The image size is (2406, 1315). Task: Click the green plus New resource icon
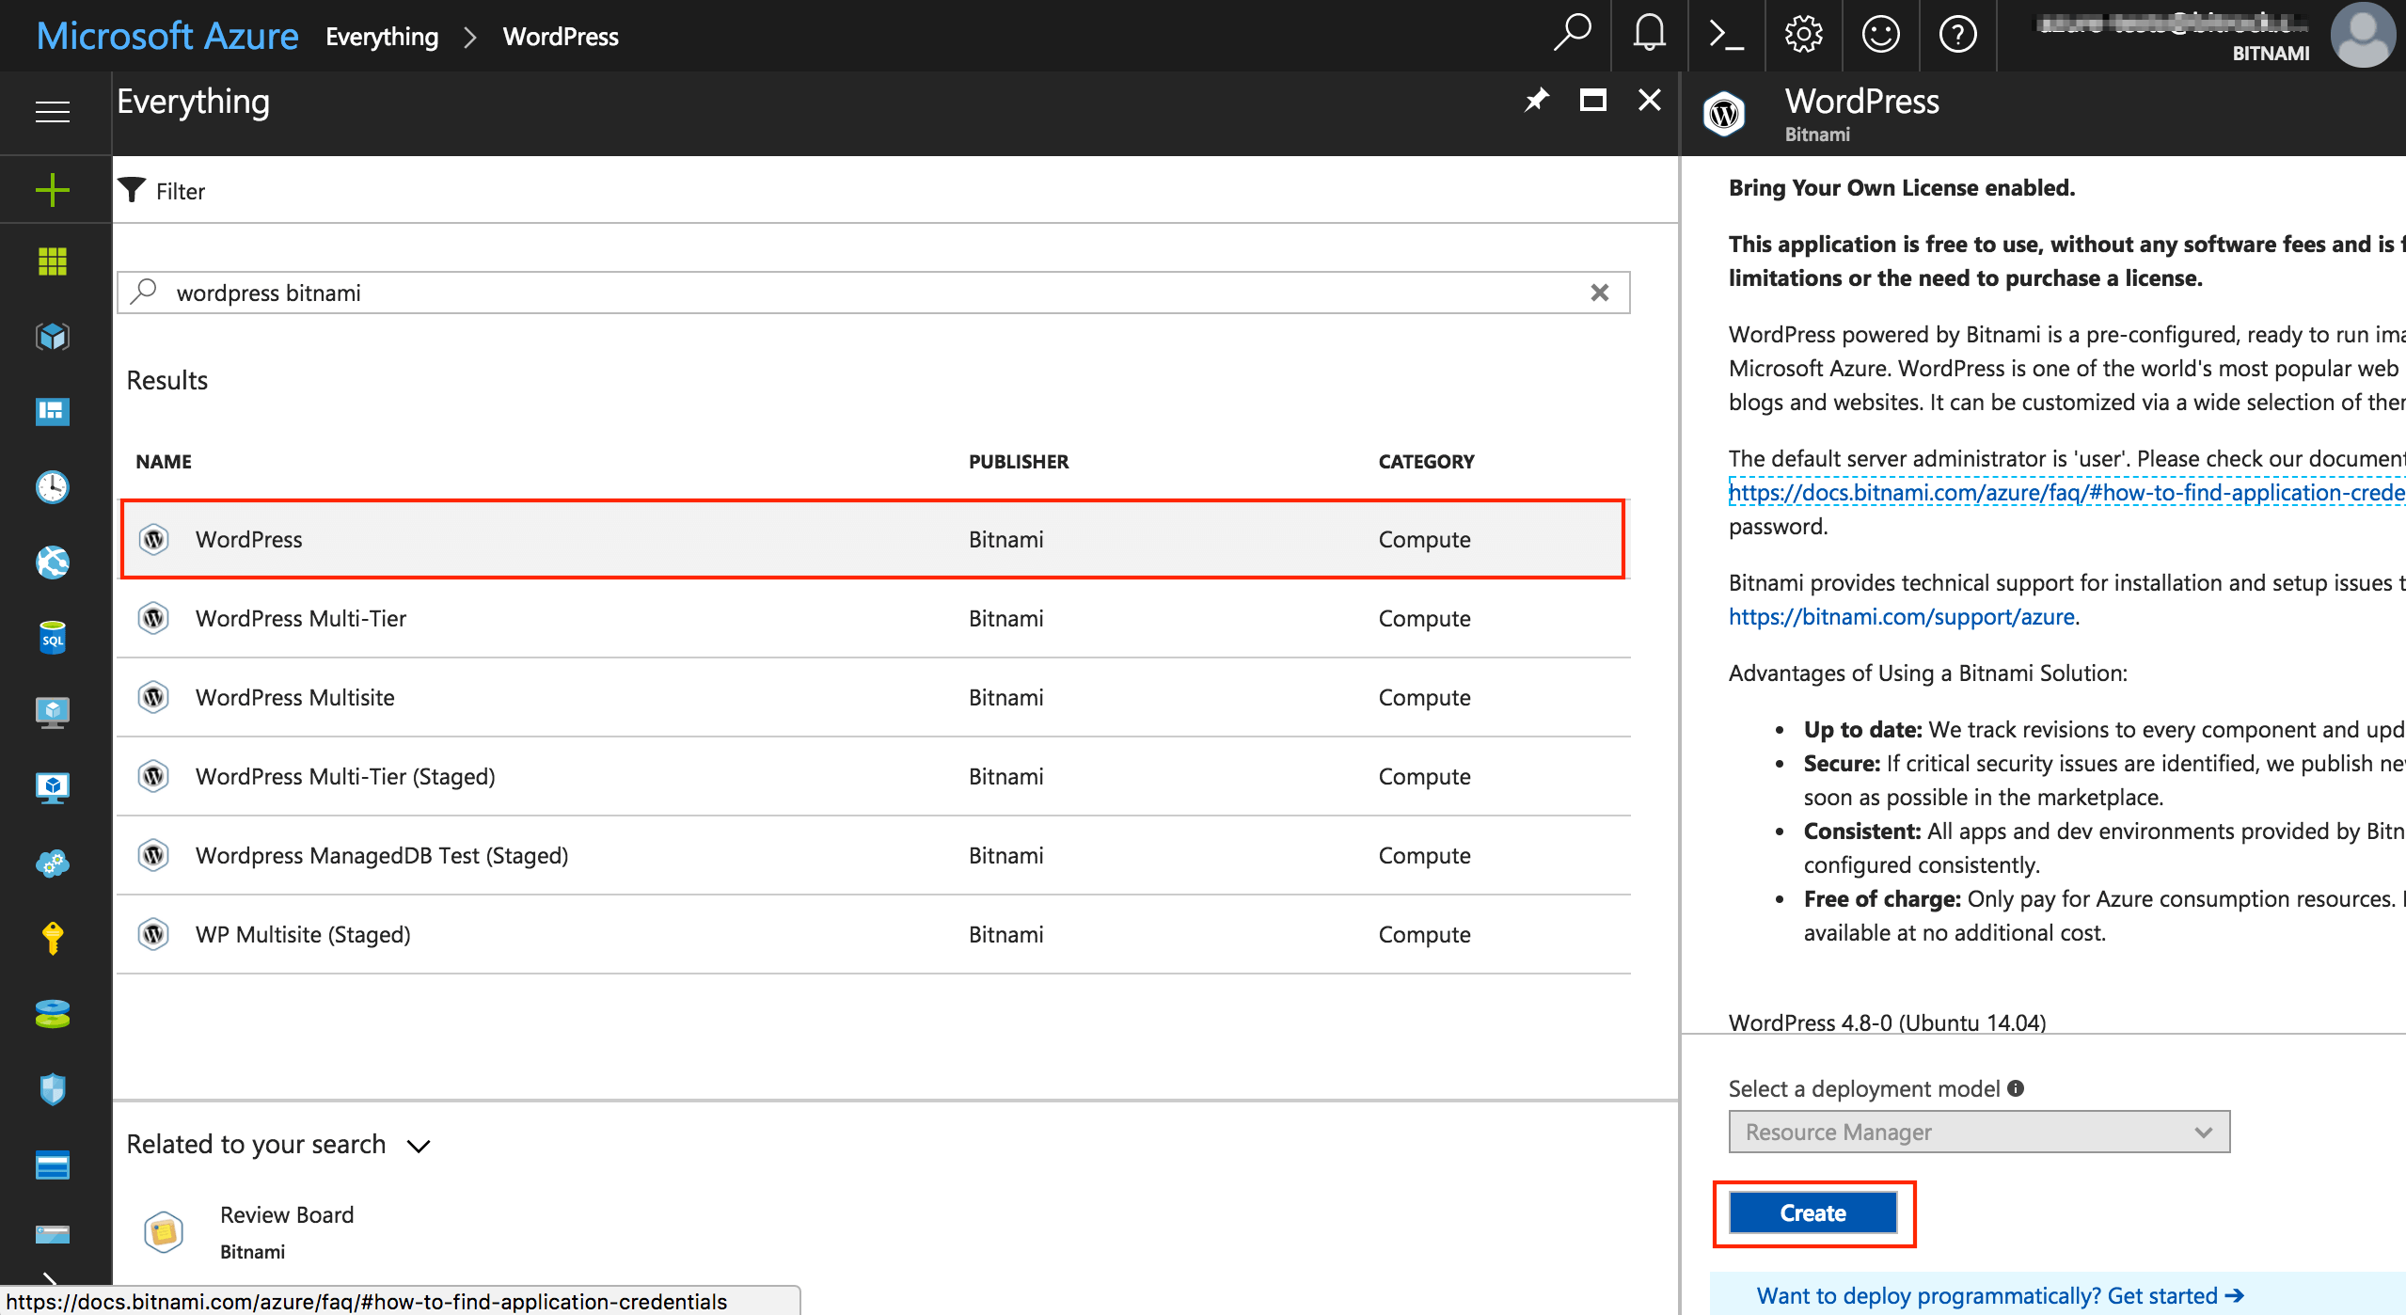click(x=53, y=189)
